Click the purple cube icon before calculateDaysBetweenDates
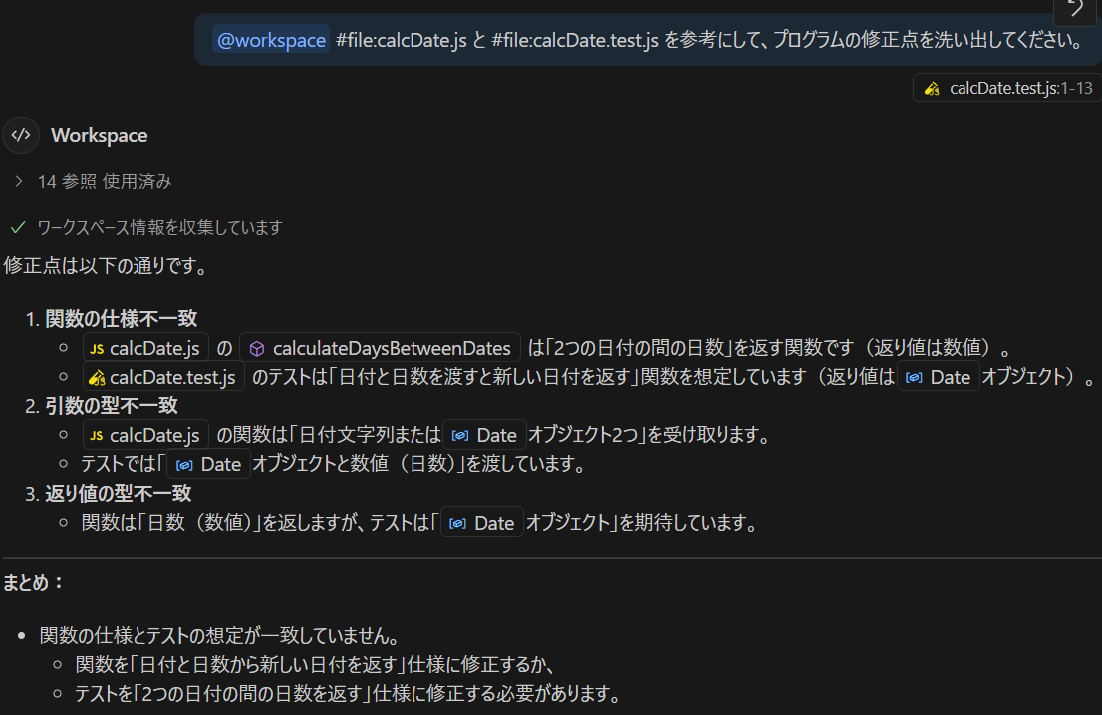1102x715 pixels. [257, 349]
